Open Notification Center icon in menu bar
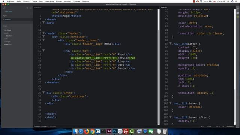Image resolution: width=240 pixels, height=135 pixels. (236, 1)
